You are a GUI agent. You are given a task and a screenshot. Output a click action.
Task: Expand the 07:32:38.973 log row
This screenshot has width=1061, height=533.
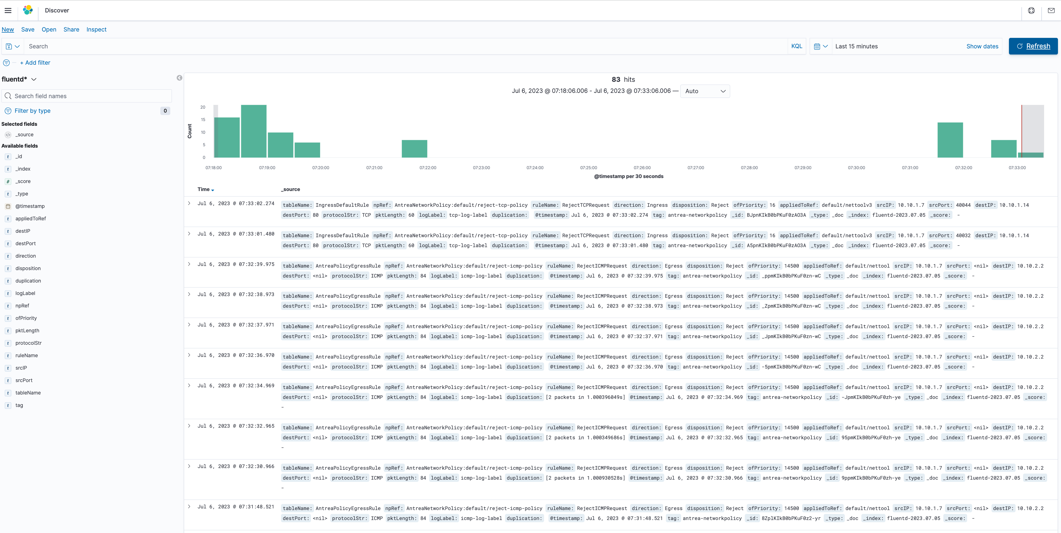tap(189, 294)
